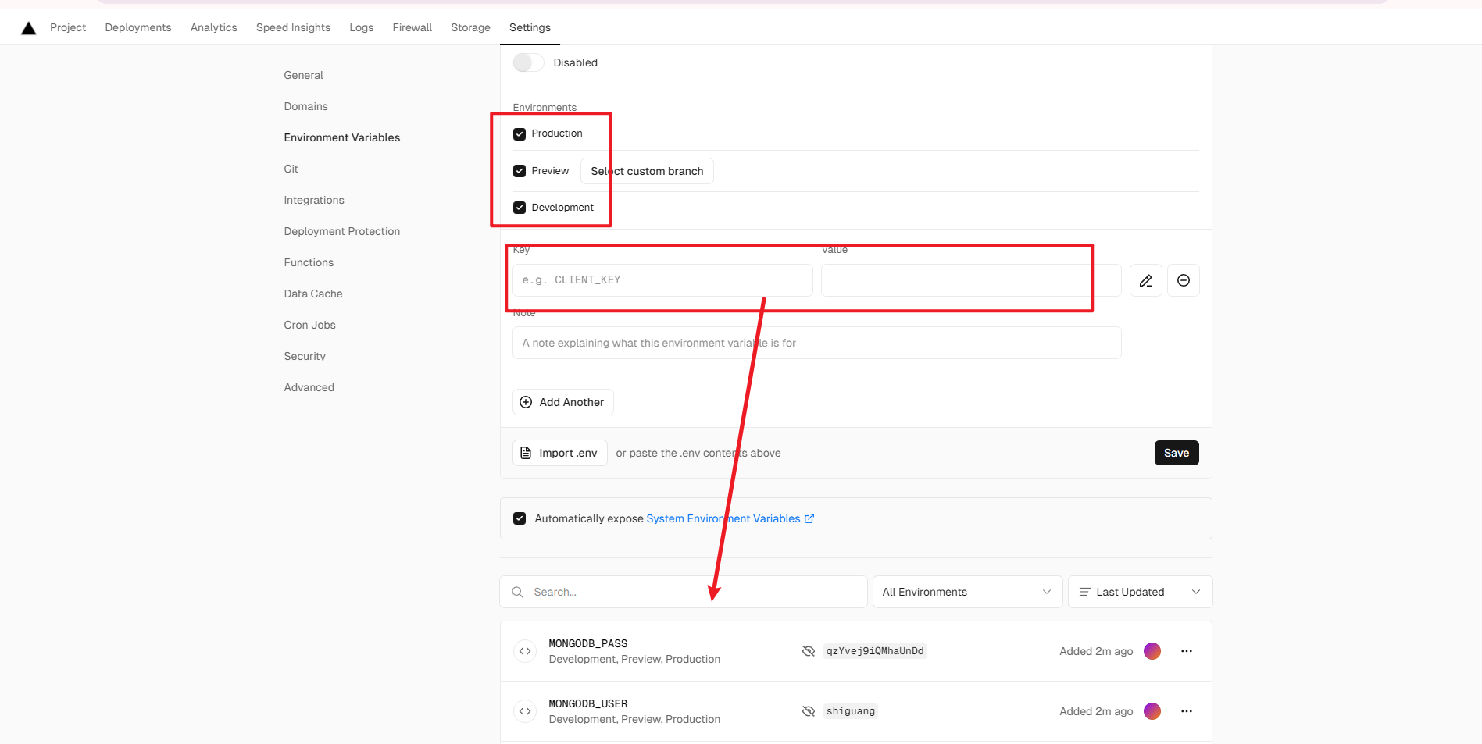This screenshot has height=744, width=1482.
Task: Click the user avatar on the MONGODB_USER row
Action: tap(1152, 711)
